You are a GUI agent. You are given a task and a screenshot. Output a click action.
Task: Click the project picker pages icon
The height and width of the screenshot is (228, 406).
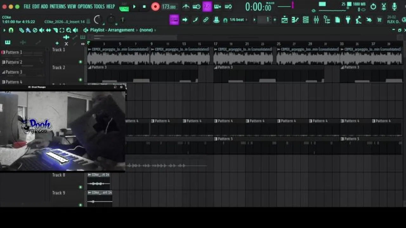tap(337, 20)
